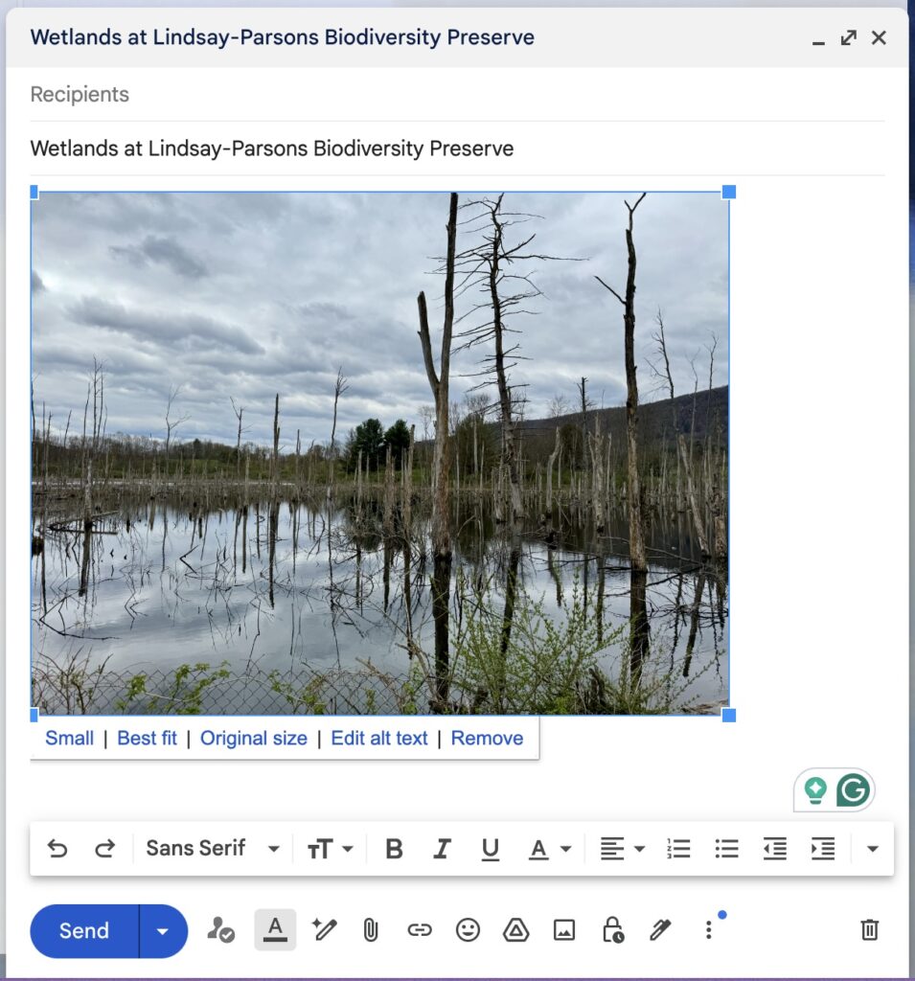Open the emoji picker
Image resolution: width=915 pixels, height=981 pixels.
[468, 930]
